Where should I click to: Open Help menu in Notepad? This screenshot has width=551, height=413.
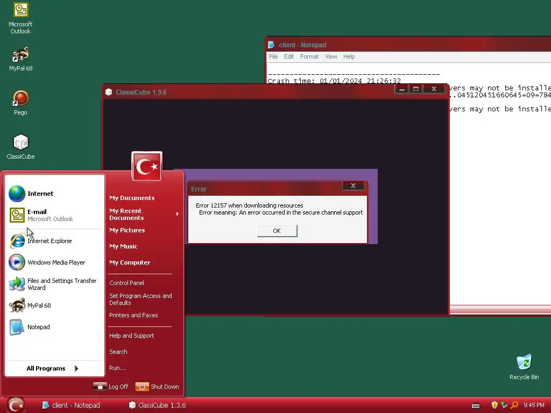click(349, 56)
